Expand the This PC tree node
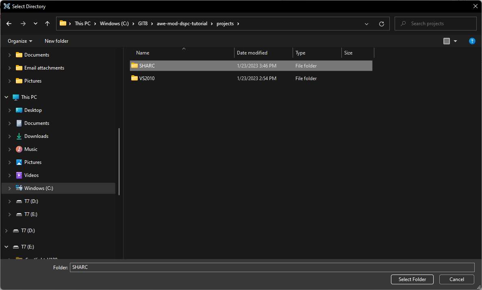 6,97
